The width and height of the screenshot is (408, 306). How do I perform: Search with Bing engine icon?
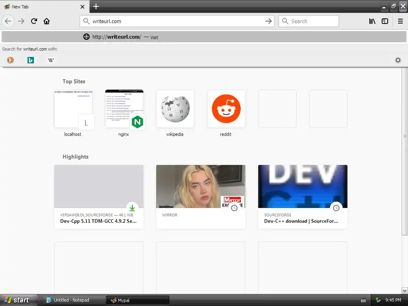coord(30,60)
